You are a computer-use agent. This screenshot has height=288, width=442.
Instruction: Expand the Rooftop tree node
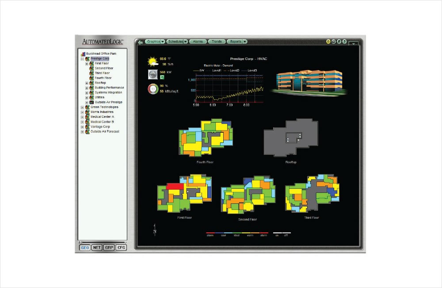tap(87, 83)
